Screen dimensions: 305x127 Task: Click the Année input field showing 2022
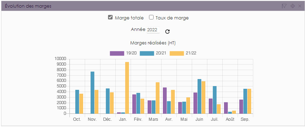[153, 30]
